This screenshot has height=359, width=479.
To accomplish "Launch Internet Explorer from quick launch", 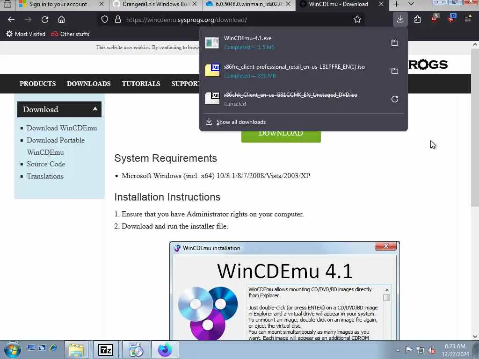I will 53,348.
